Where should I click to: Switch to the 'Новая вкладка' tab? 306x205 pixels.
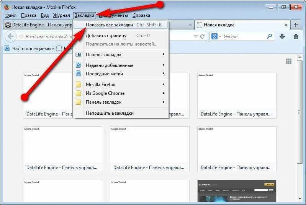tap(242, 25)
